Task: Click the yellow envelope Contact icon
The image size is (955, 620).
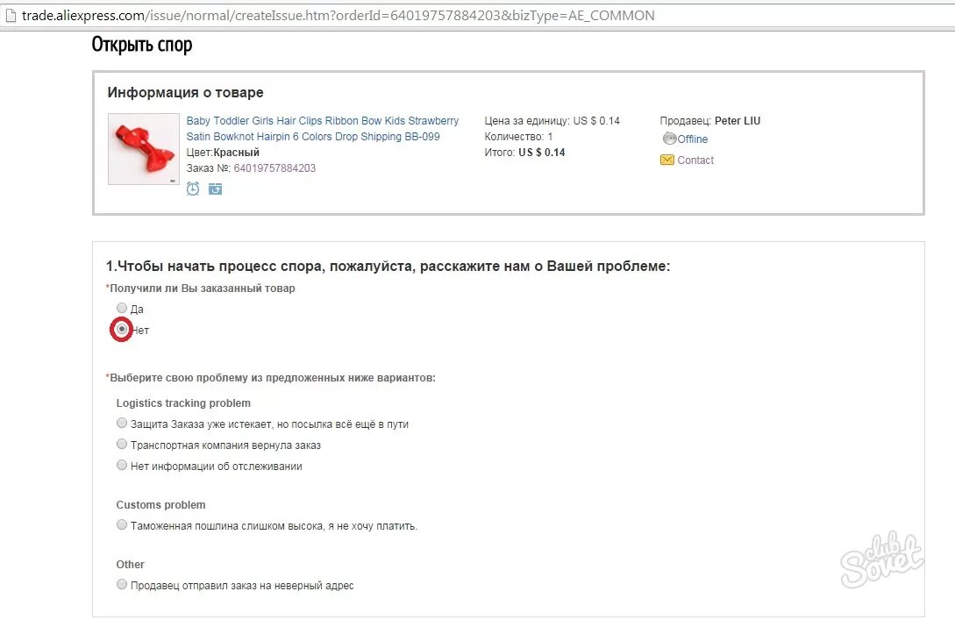Action: (666, 160)
